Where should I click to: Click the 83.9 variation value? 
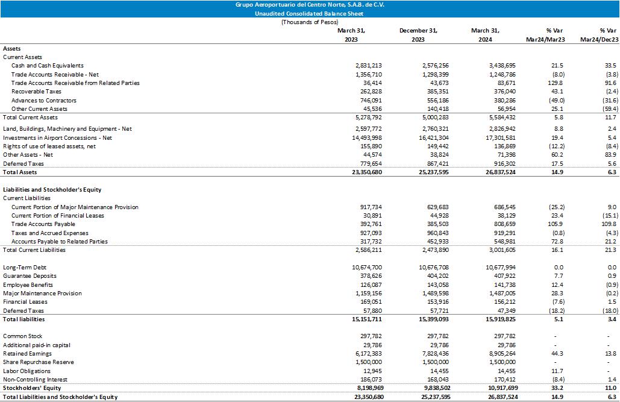(x=611, y=155)
